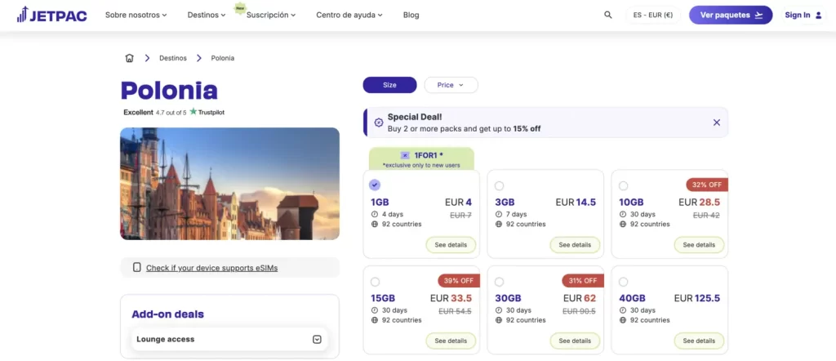Click the globe icon in 40GB card
The height and width of the screenshot is (361, 836).
pos(623,320)
